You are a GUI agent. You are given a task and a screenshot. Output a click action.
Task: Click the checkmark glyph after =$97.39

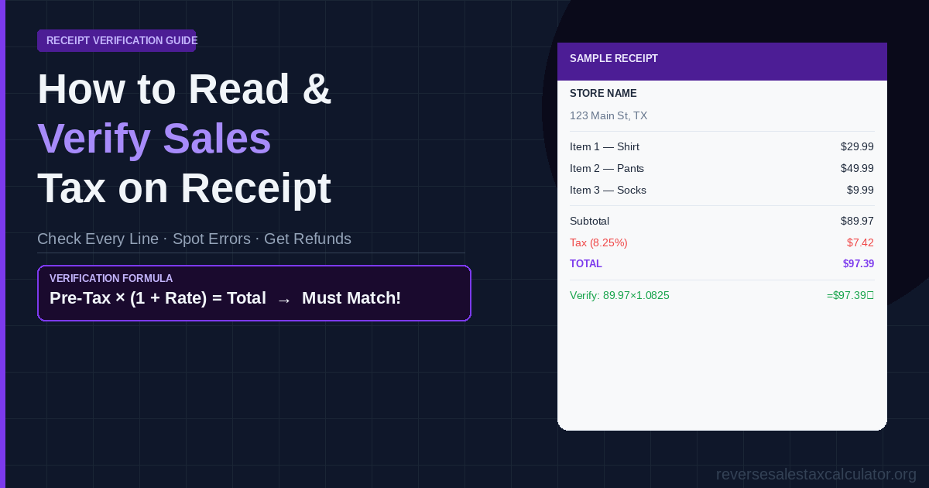[870, 295]
